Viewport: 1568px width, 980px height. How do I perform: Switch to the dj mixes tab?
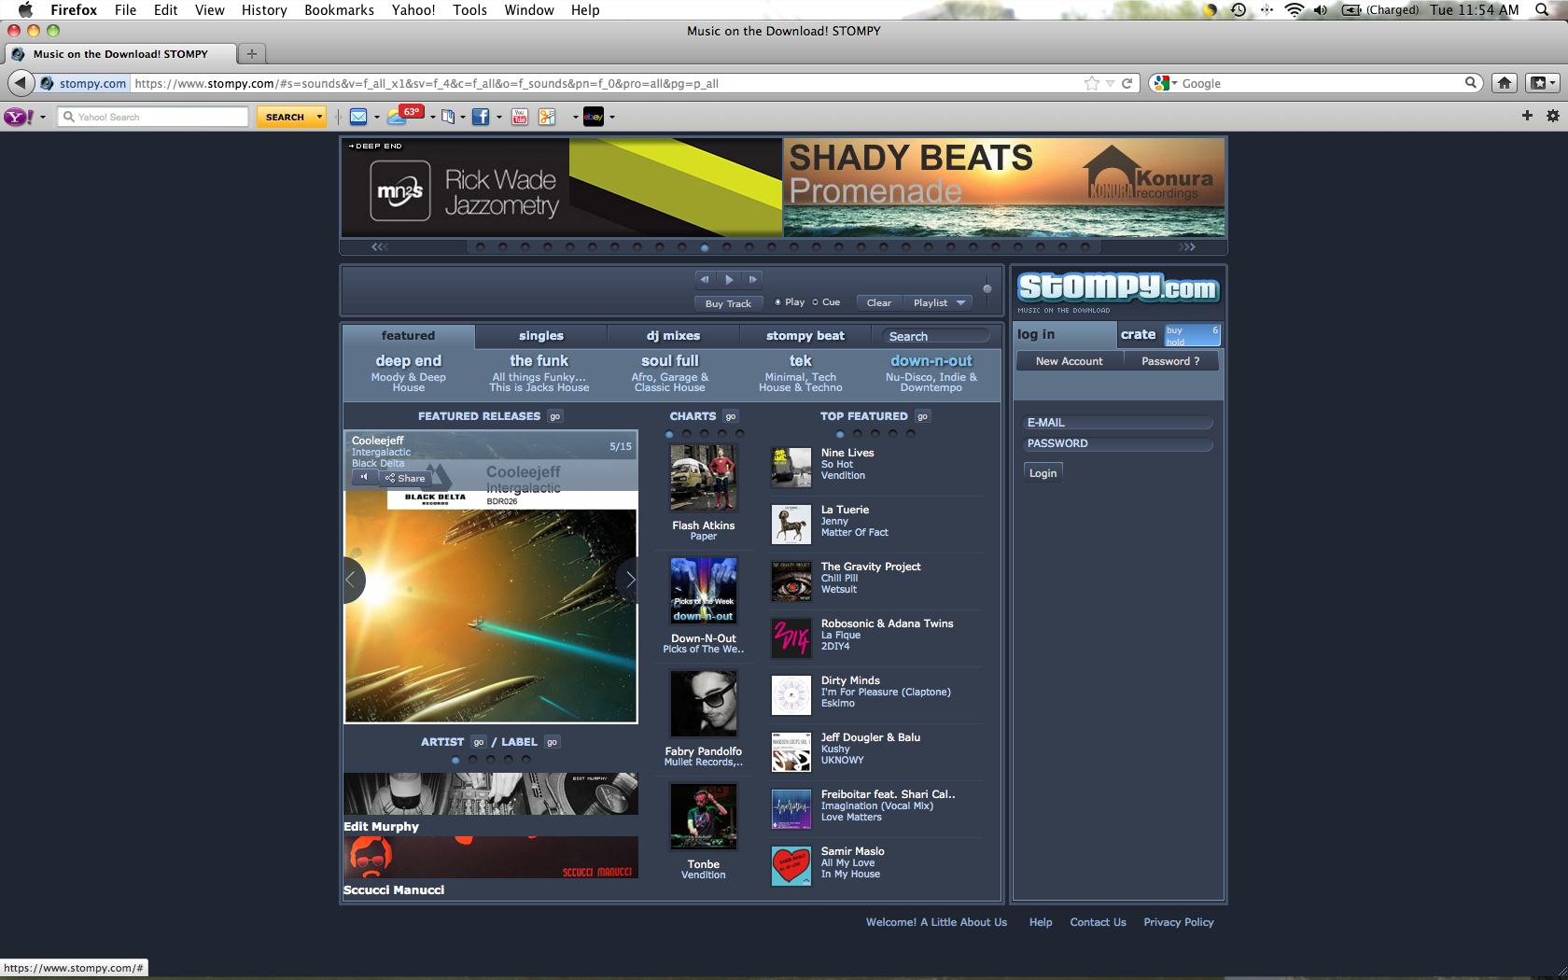click(x=673, y=336)
